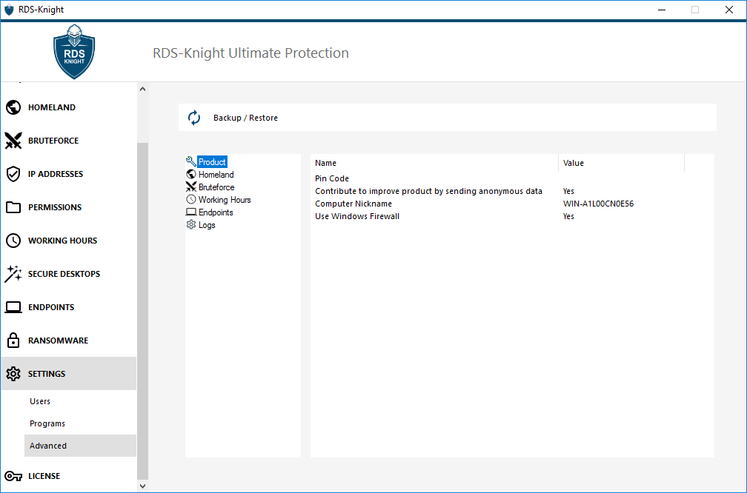This screenshot has width=747, height=493.
Task: Select Working Hours in the settings tree
Action: (225, 200)
